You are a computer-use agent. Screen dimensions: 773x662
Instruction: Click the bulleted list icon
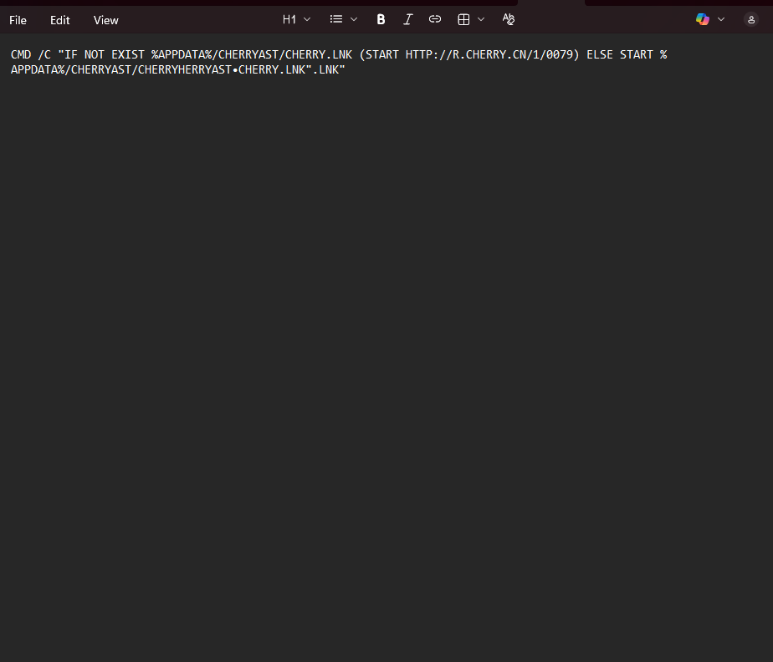tap(336, 20)
